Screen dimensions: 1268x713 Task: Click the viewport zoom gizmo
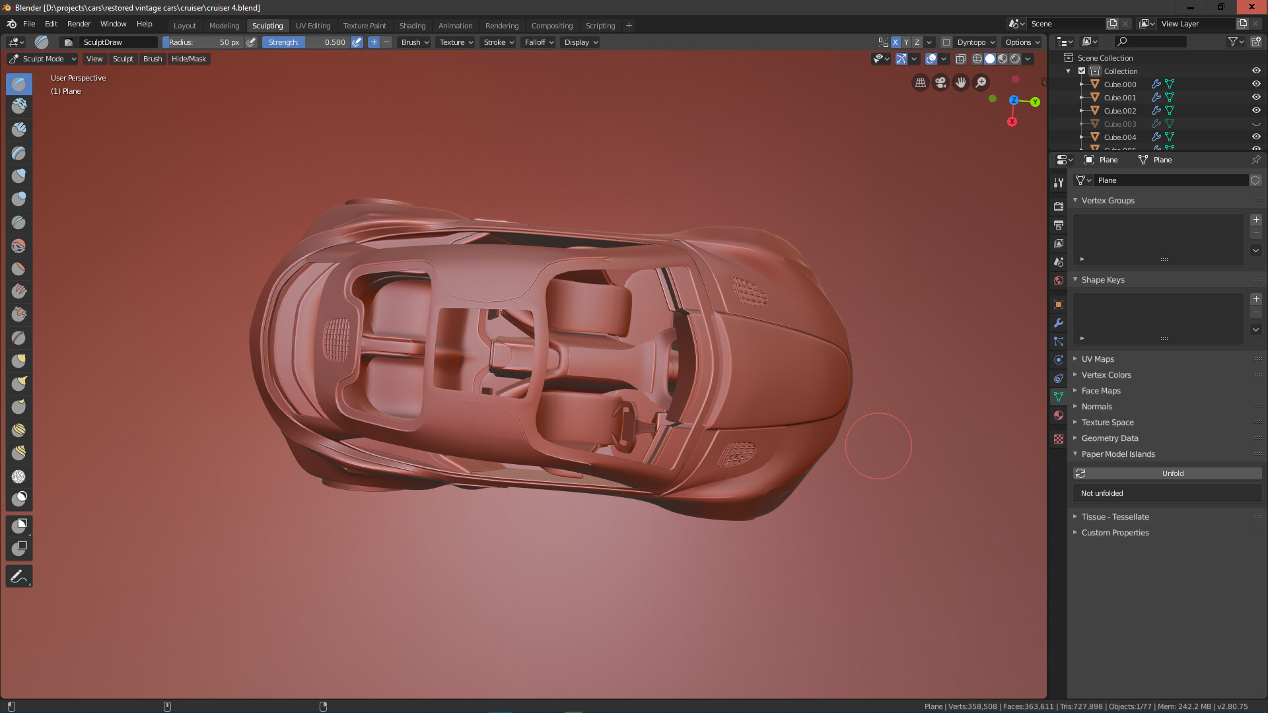(x=981, y=83)
